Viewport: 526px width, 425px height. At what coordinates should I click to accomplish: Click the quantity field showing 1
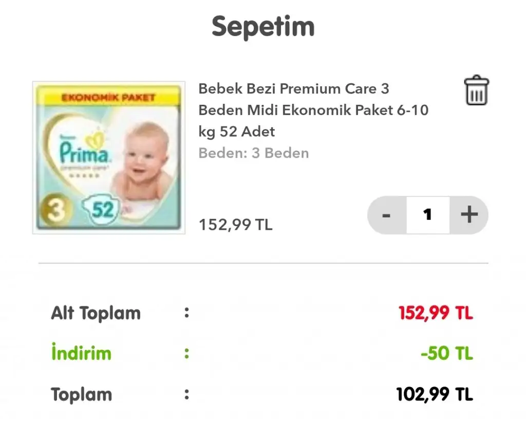(428, 215)
